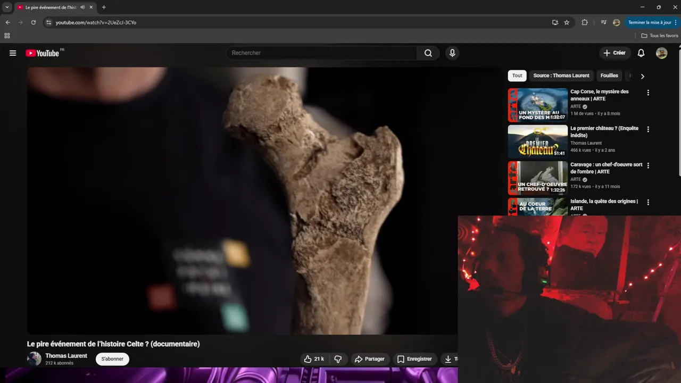The height and width of the screenshot is (383, 681).
Task: Open Le premier château thumbnail
Action: point(538,141)
